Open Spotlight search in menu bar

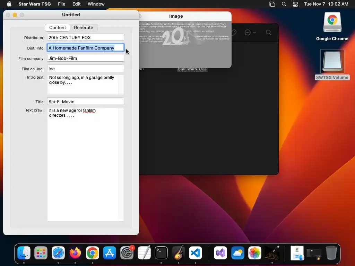pos(284,4)
